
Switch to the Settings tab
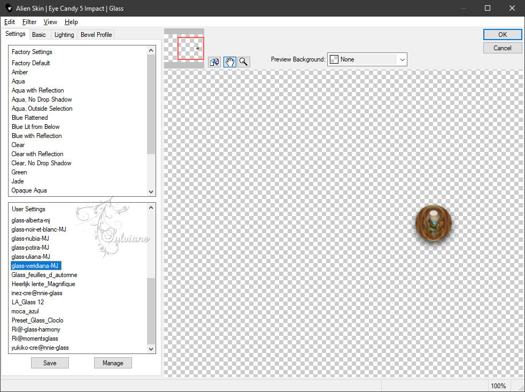[16, 34]
